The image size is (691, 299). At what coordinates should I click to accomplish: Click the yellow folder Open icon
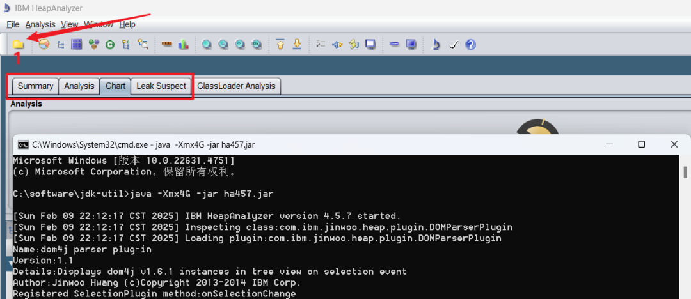coord(18,45)
